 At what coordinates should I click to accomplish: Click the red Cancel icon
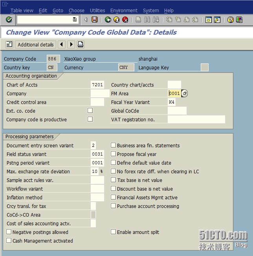point(125,20)
